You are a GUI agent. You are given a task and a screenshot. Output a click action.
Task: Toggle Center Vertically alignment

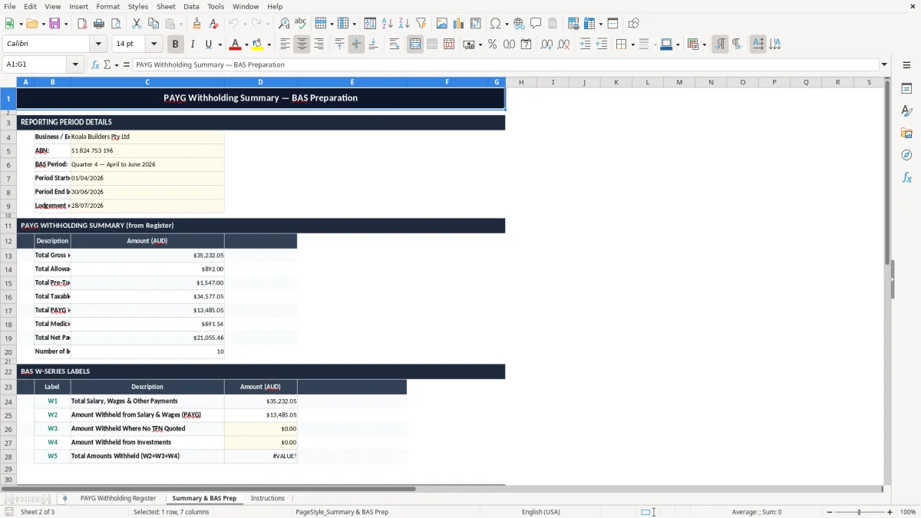[356, 45]
